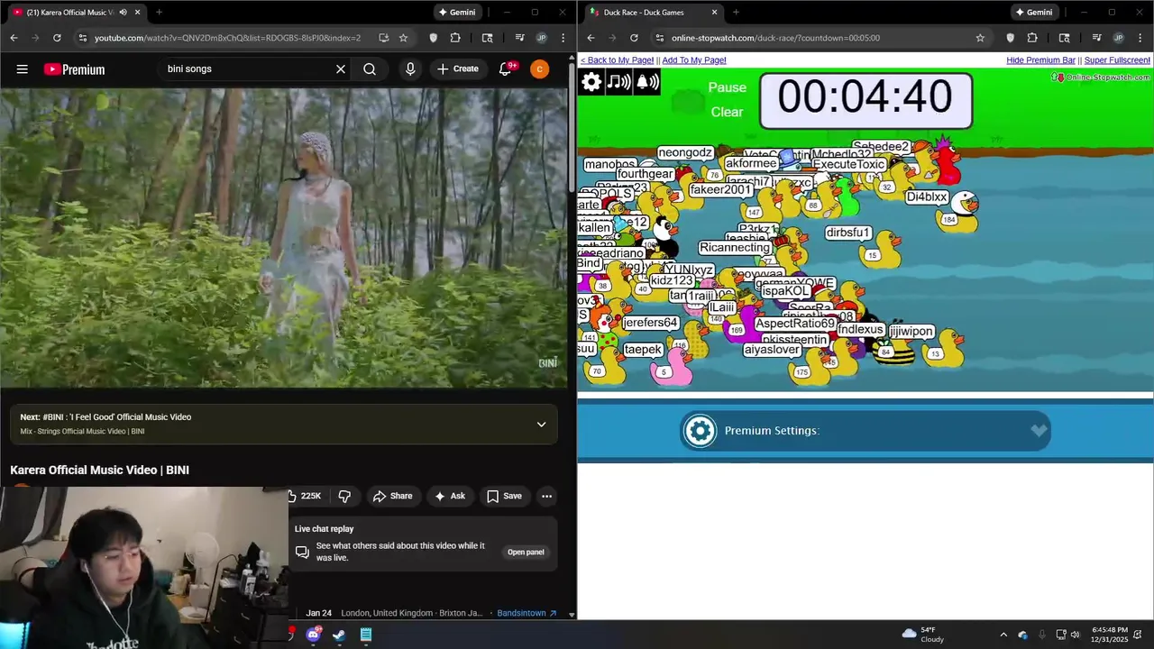Click Gemini button in Duck Race window
The height and width of the screenshot is (649, 1154).
tap(1034, 12)
